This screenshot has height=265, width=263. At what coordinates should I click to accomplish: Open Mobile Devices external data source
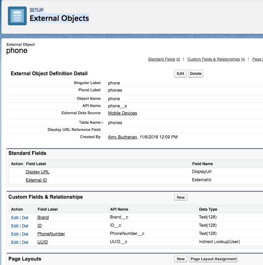click(x=122, y=113)
